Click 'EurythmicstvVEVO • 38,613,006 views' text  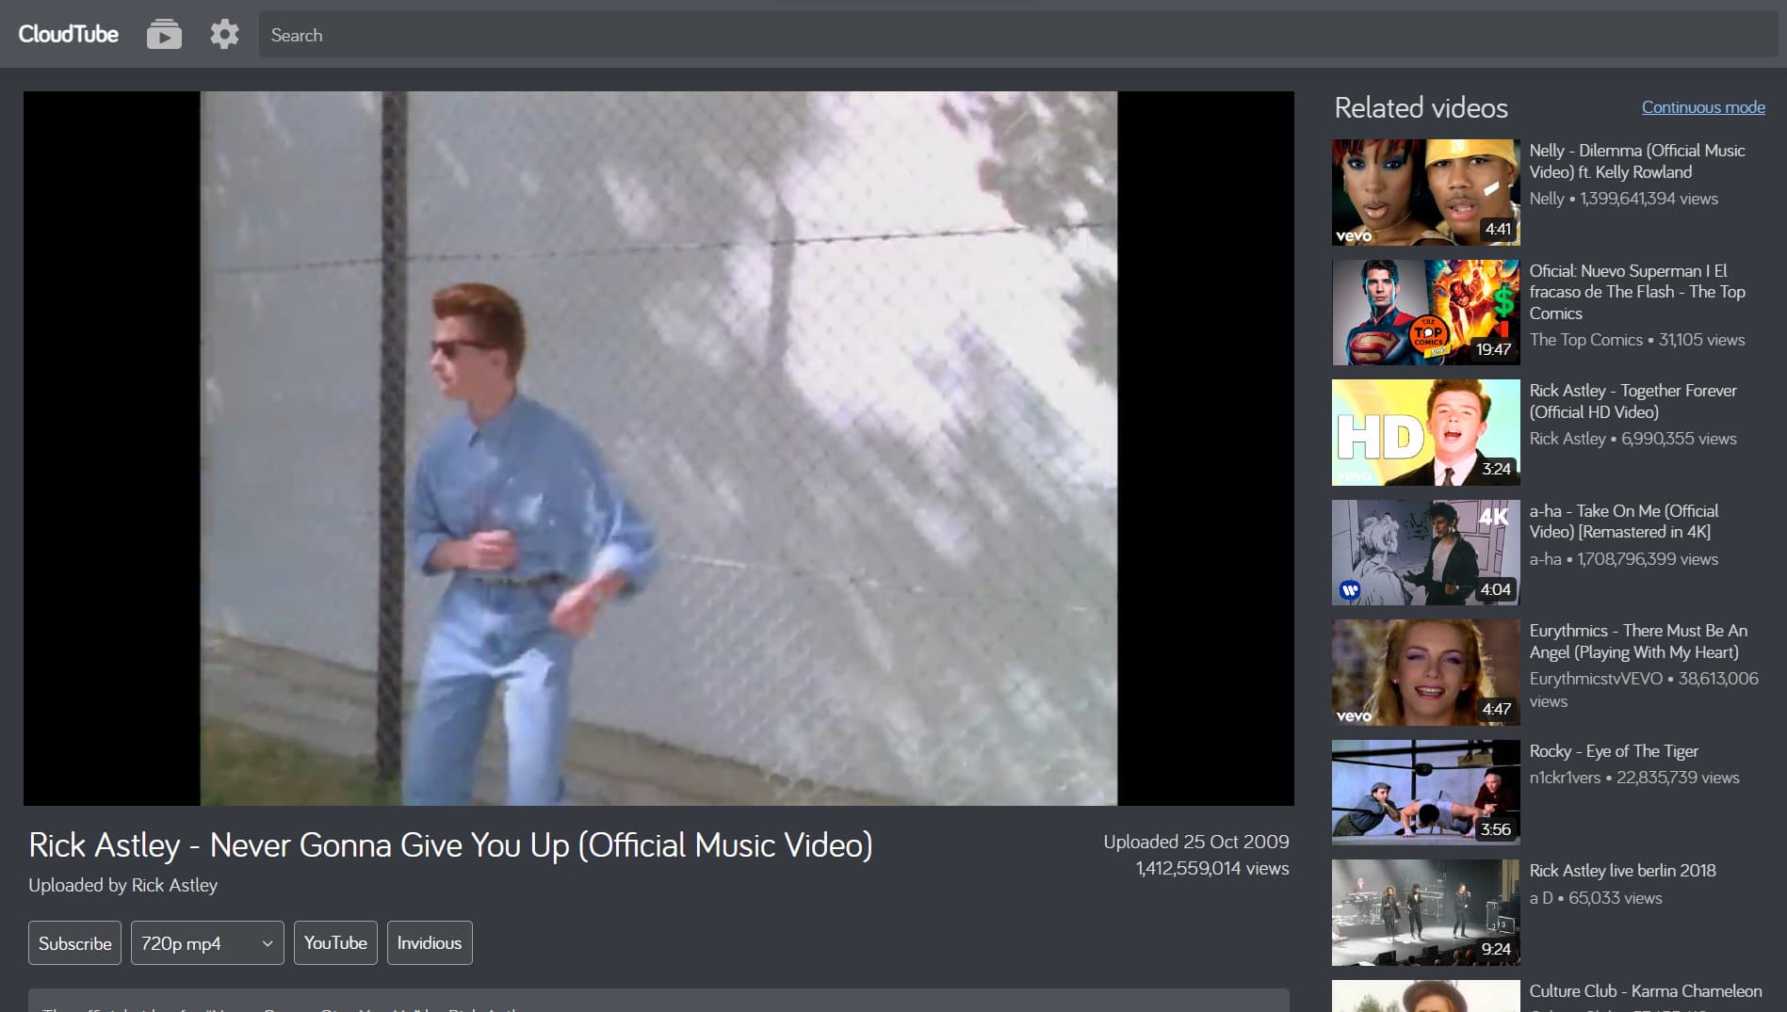(1644, 690)
